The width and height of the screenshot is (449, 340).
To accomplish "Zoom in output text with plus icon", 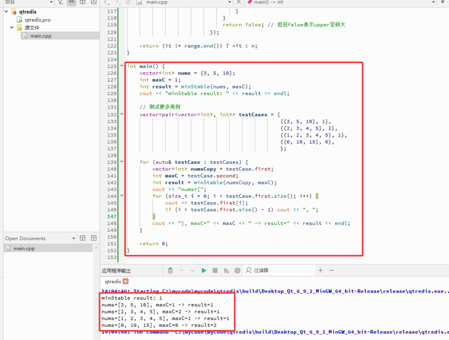I will (321, 271).
